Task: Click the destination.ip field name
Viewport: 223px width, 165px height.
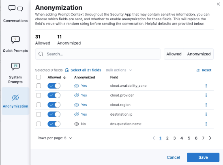Action: (121, 114)
